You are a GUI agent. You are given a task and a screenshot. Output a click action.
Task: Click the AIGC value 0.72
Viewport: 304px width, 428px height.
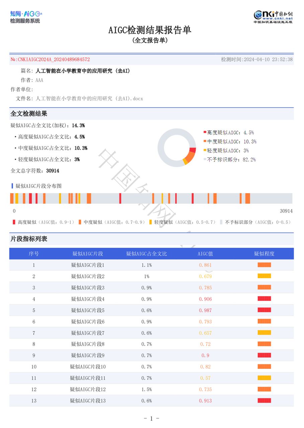[205, 344]
